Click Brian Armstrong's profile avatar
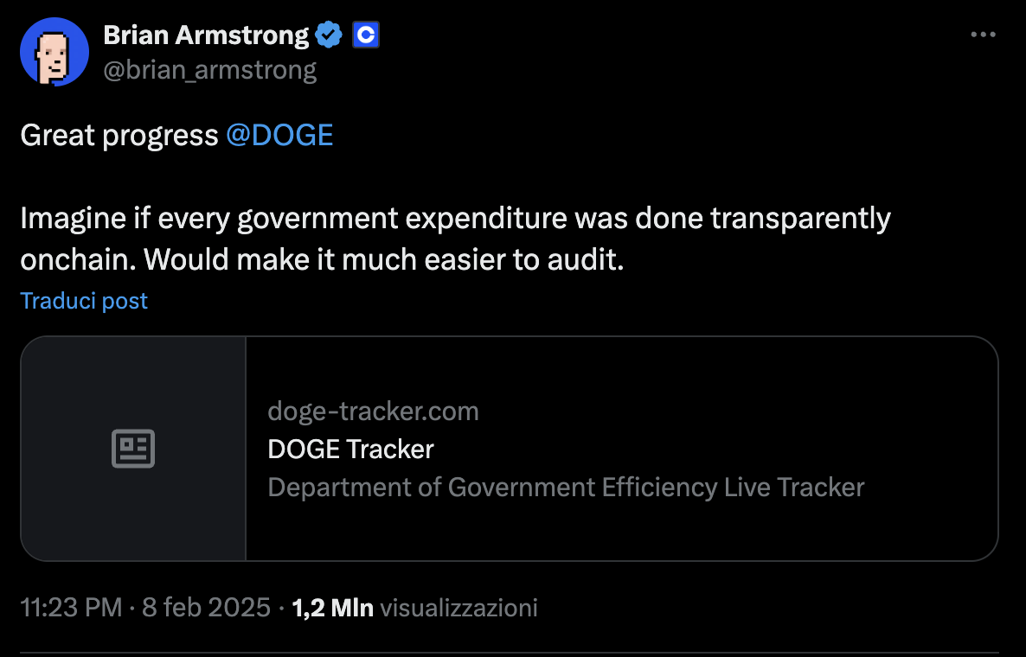The height and width of the screenshot is (657, 1026). (x=55, y=52)
